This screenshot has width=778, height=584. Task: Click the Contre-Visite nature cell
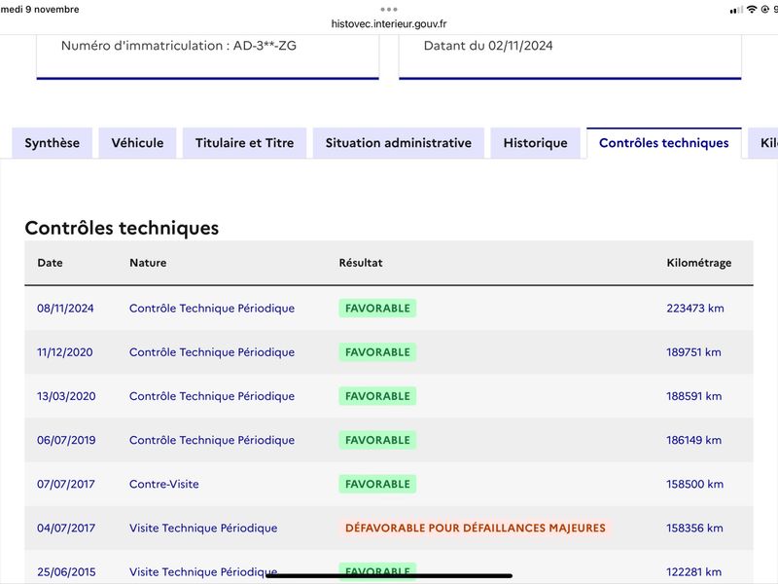(164, 484)
